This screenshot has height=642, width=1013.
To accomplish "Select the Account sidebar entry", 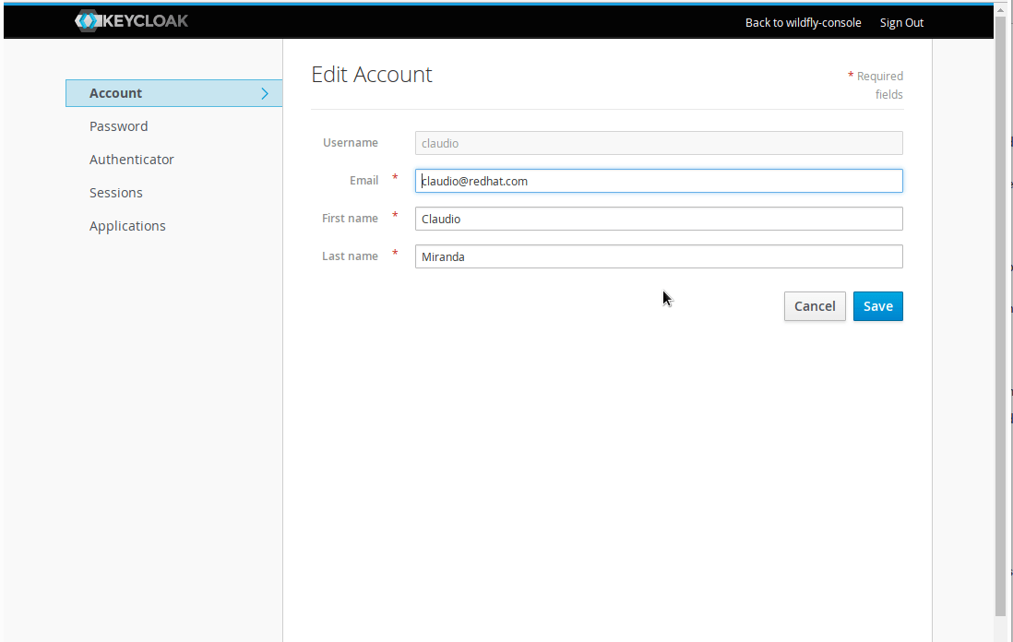I will [x=115, y=92].
